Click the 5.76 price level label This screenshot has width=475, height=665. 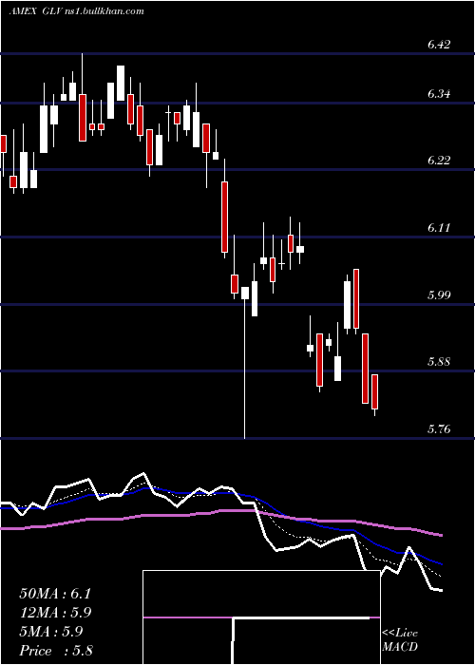[x=439, y=429]
